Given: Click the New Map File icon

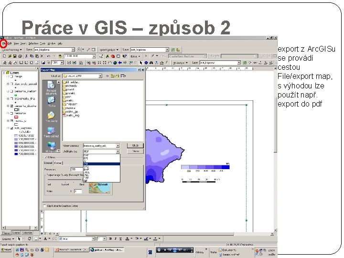Looking at the screenshot, I should pos(4,56).
